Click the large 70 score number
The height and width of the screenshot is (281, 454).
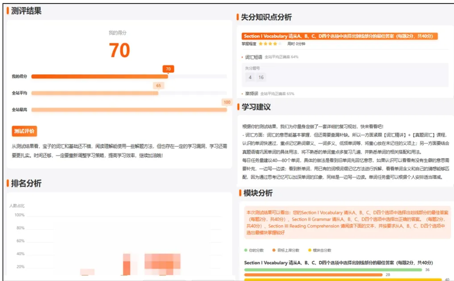point(119,50)
